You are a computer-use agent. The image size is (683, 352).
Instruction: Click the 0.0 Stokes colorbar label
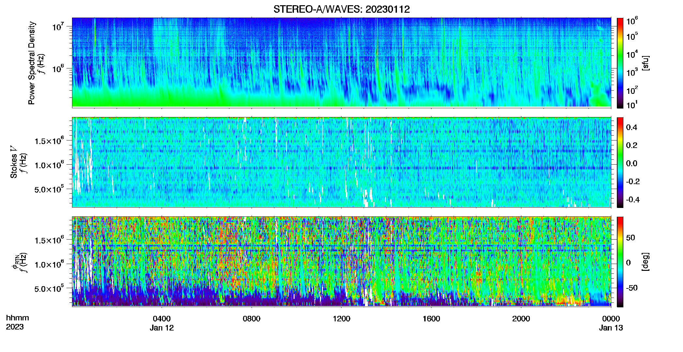click(x=632, y=164)
